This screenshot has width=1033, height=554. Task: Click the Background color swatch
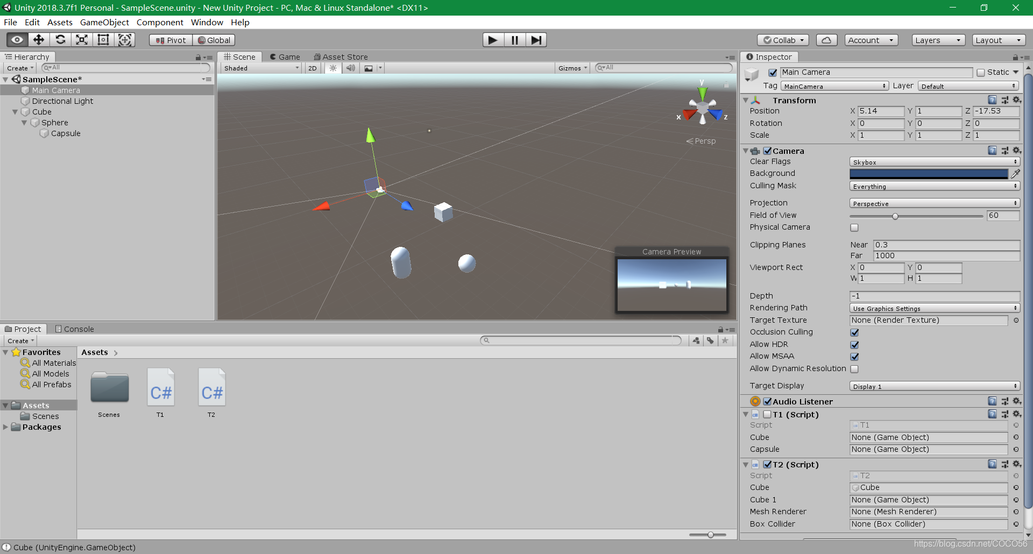click(x=929, y=174)
